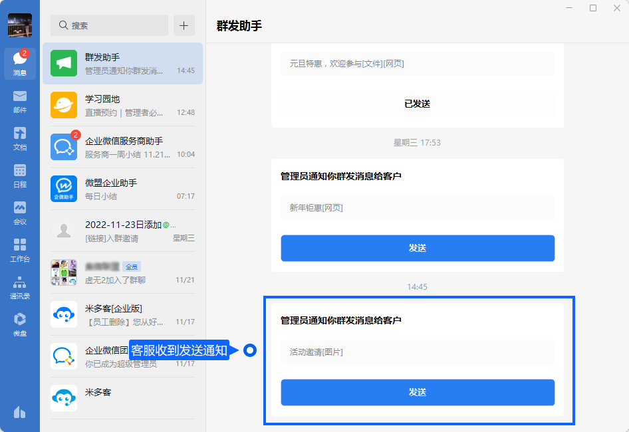Open the Workbench (工作台) sidebar icon
The height and width of the screenshot is (432, 629).
[x=20, y=251]
